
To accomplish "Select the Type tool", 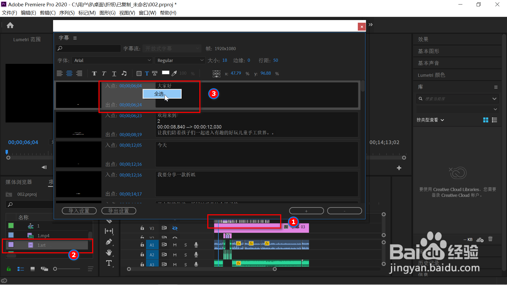I will (109, 263).
